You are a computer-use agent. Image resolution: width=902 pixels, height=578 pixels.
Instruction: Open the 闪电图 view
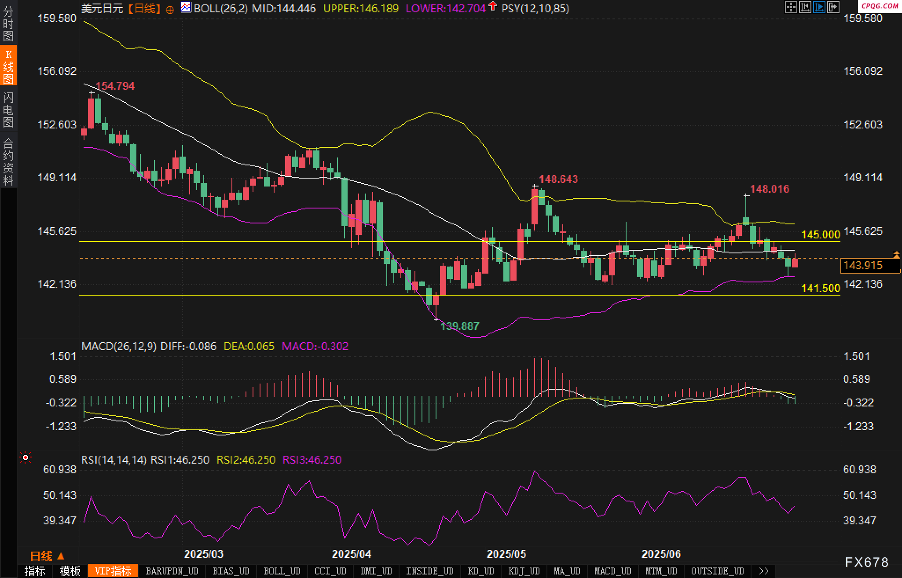[8, 110]
